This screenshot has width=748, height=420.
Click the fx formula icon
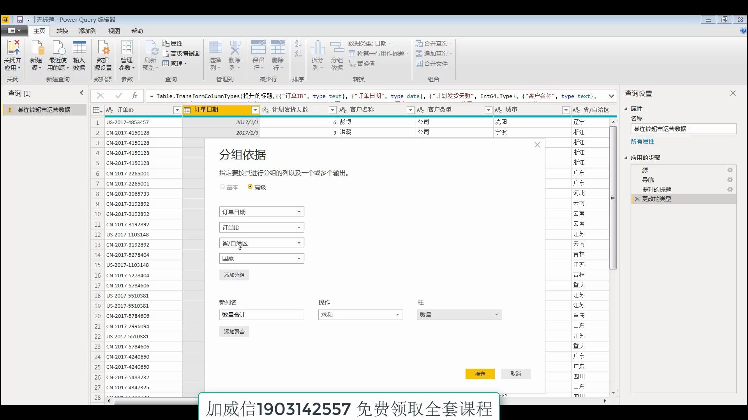point(134,96)
